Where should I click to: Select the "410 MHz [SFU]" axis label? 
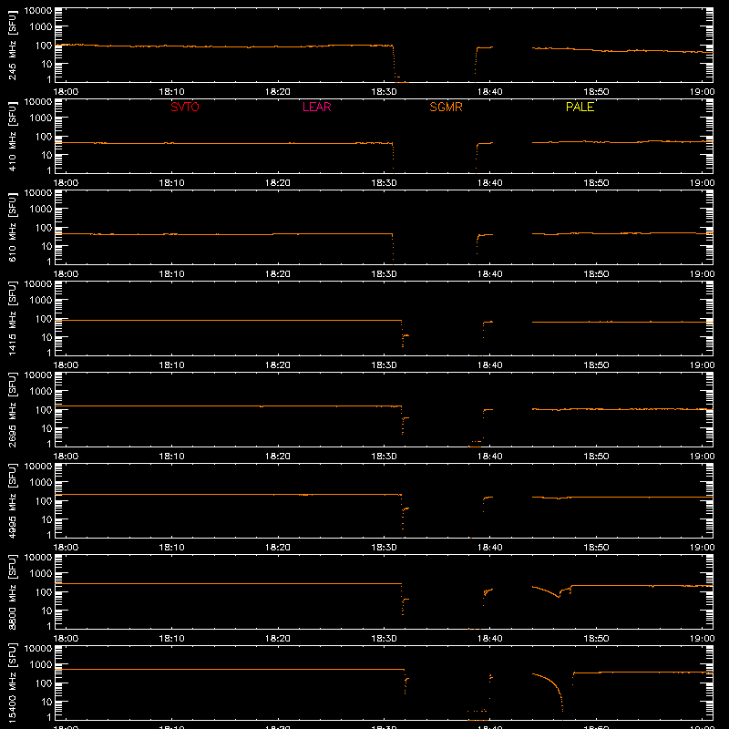click(x=12, y=136)
